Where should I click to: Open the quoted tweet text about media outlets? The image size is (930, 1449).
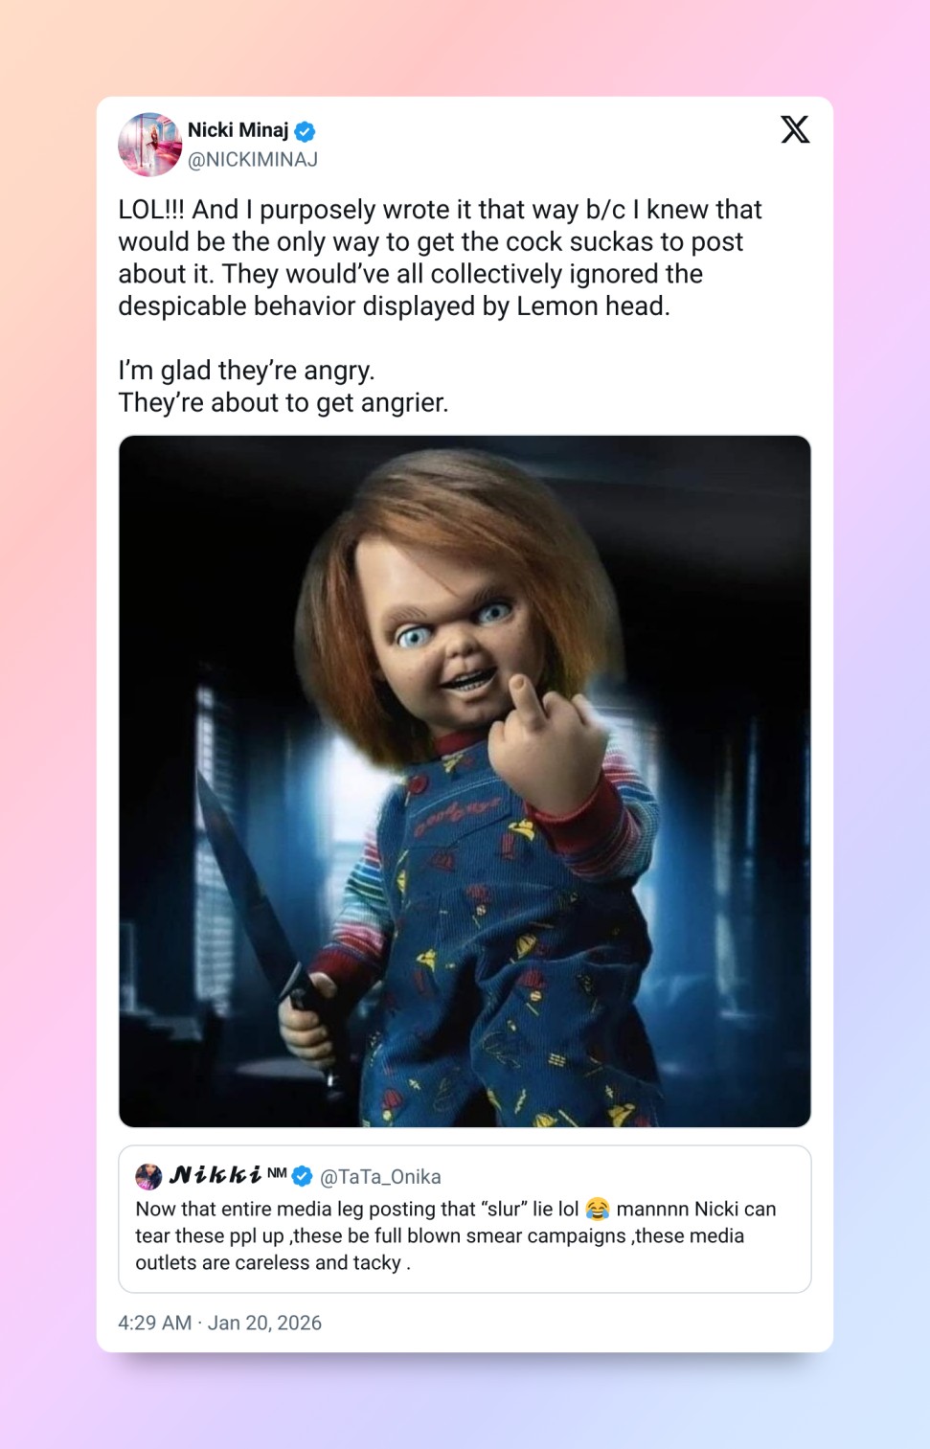(x=456, y=1235)
